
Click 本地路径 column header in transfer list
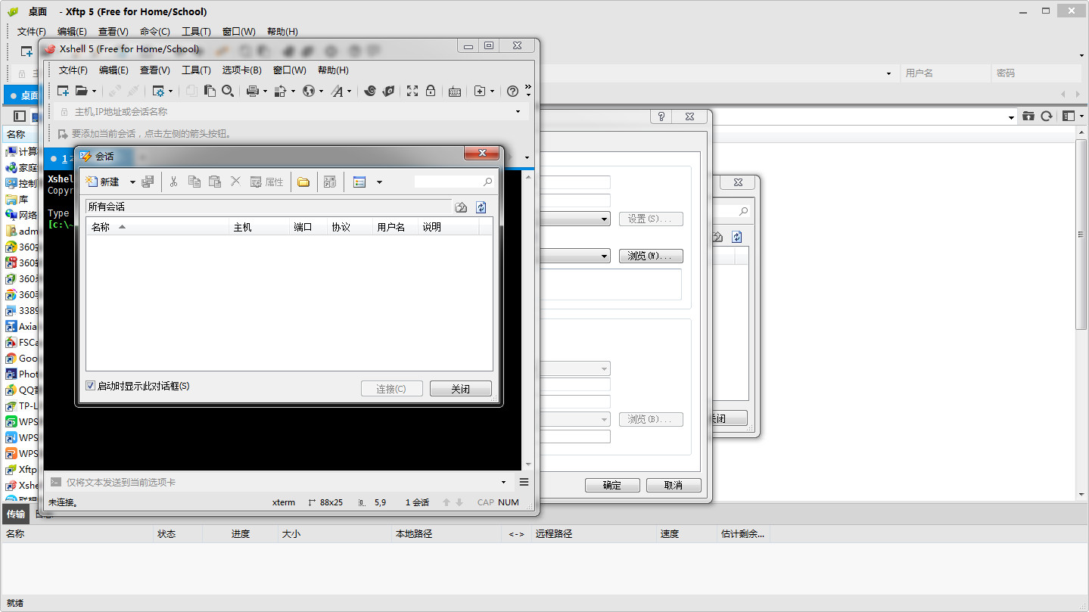tap(446, 533)
